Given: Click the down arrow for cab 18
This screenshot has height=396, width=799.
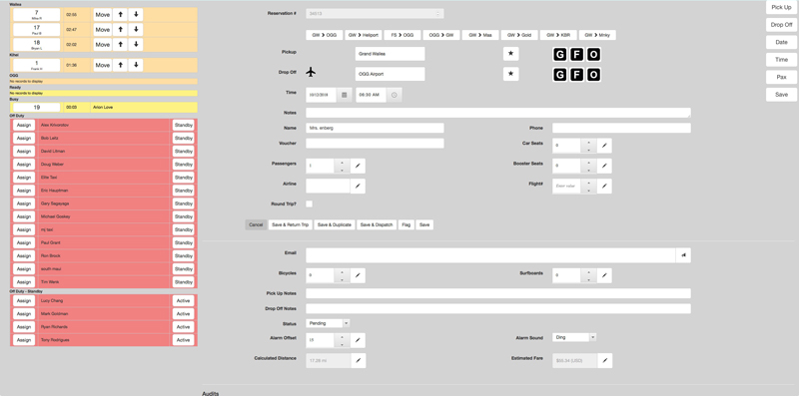Looking at the screenshot, I should tap(136, 45).
